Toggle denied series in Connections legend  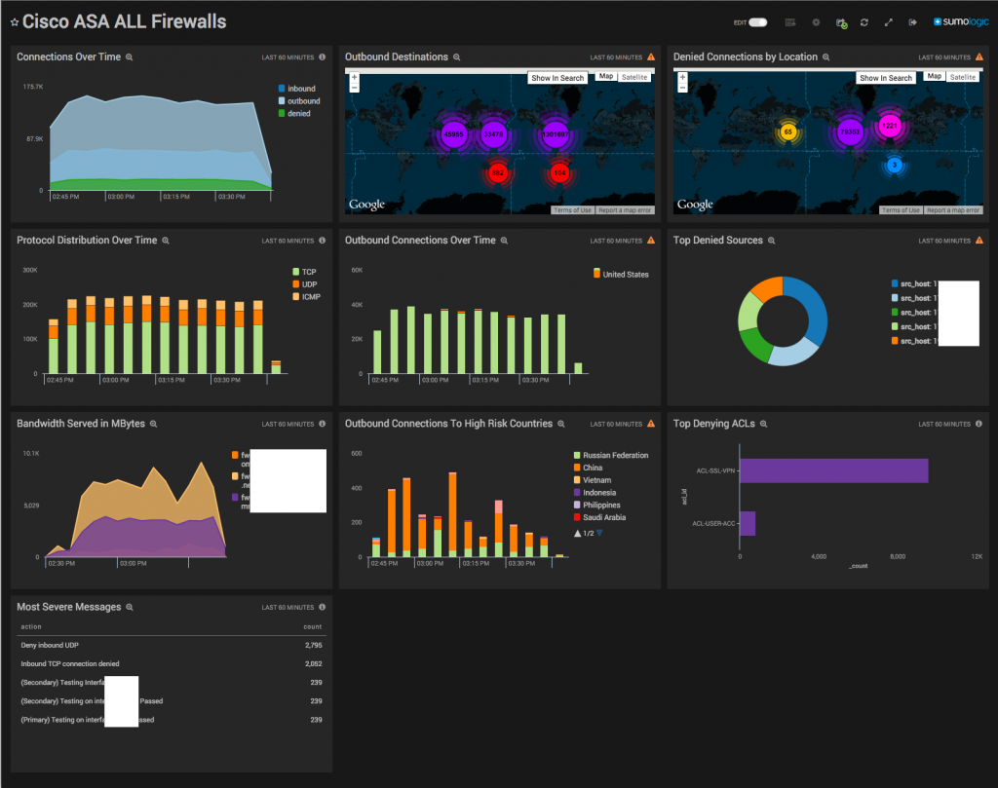coord(294,114)
